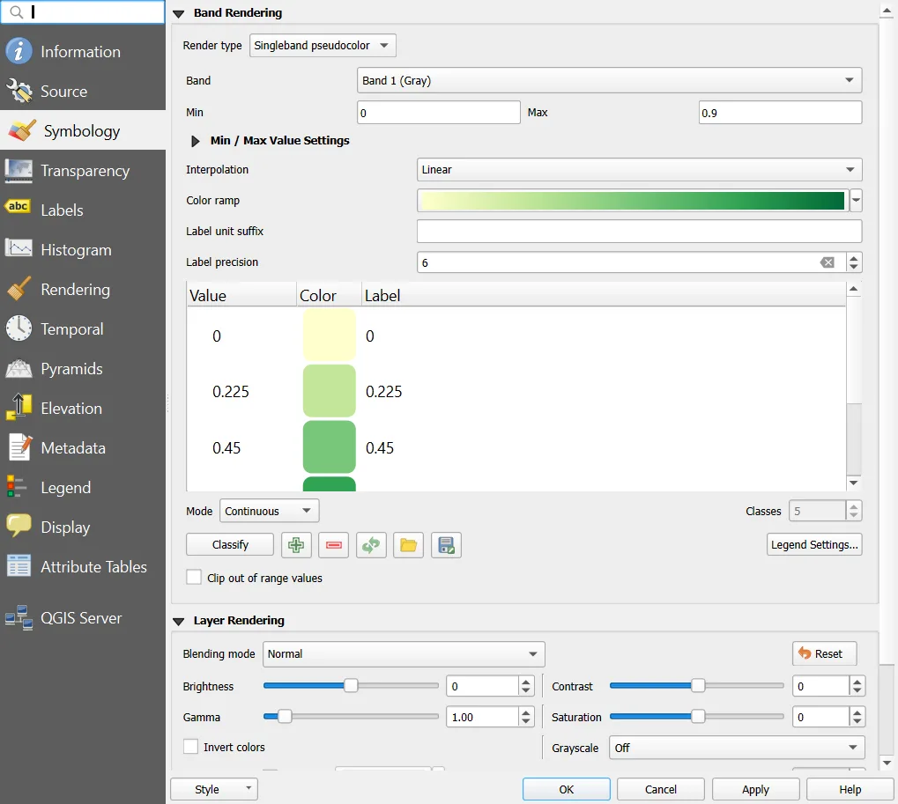Switch to the Histogram tab
The height and width of the screenshot is (804, 898).
pos(83,249)
